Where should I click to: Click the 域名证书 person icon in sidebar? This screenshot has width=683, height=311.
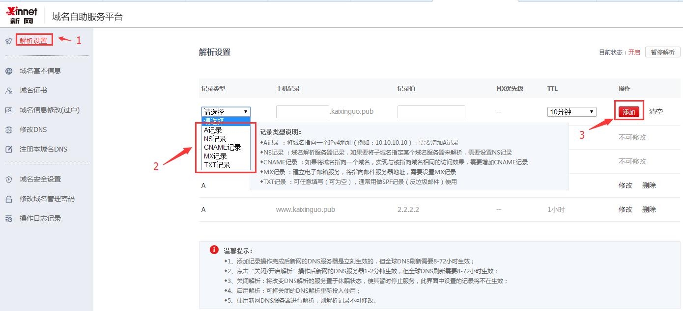[8, 90]
